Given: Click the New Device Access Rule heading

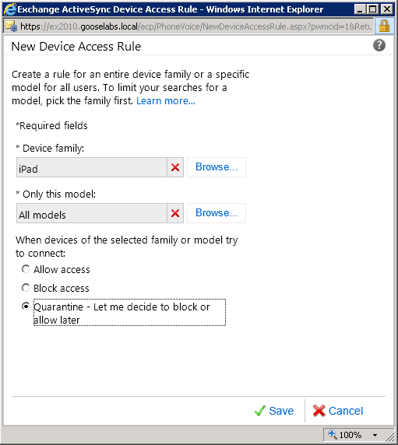Looking at the screenshot, I should 76,46.
